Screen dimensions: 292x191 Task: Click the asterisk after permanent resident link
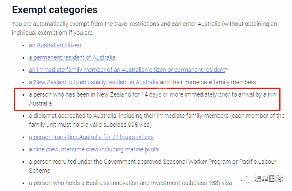(226, 69)
